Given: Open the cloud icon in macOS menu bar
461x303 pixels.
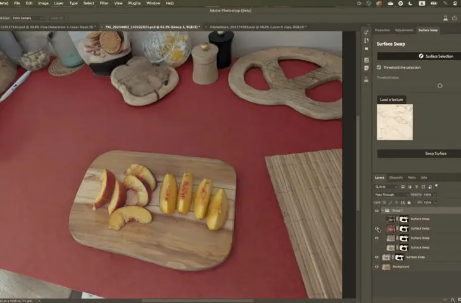Looking at the screenshot, I should tap(391, 4).
